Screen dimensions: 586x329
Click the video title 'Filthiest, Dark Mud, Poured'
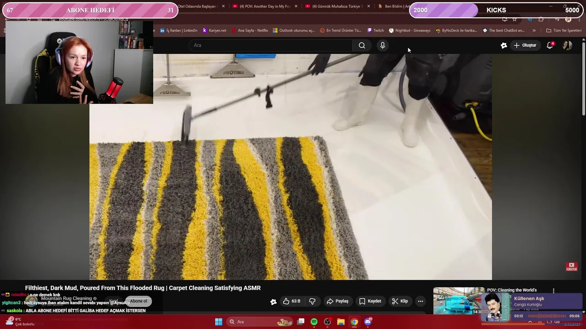143,288
